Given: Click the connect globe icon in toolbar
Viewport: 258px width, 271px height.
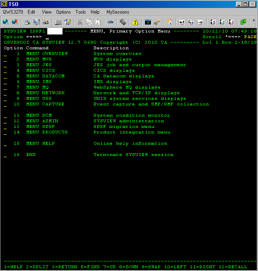Looking at the screenshot, I should coord(6,22).
